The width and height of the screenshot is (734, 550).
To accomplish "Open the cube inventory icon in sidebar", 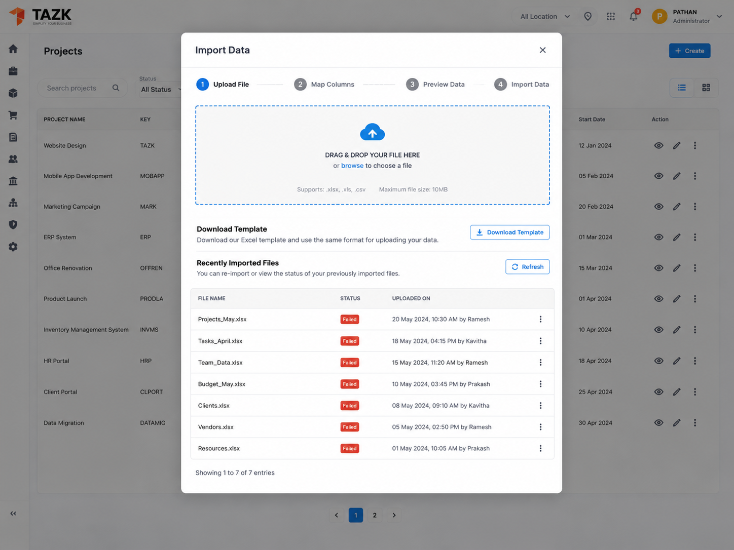I will [13, 93].
